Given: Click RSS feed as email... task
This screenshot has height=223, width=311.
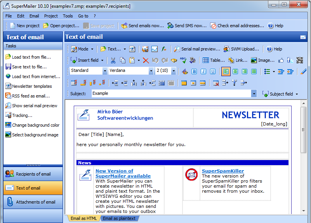Looking at the screenshot, I should pyautogui.click(x=28, y=96).
